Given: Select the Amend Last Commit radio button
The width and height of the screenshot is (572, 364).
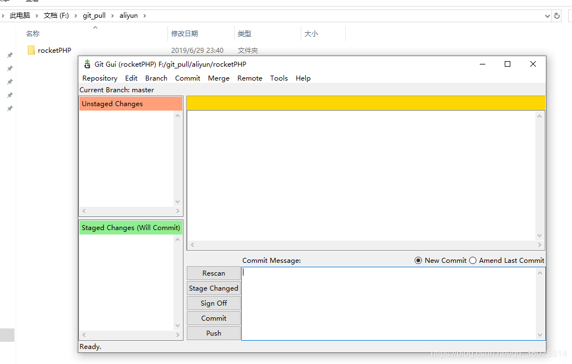Looking at the screenshot, I should (x=472, y=261).
